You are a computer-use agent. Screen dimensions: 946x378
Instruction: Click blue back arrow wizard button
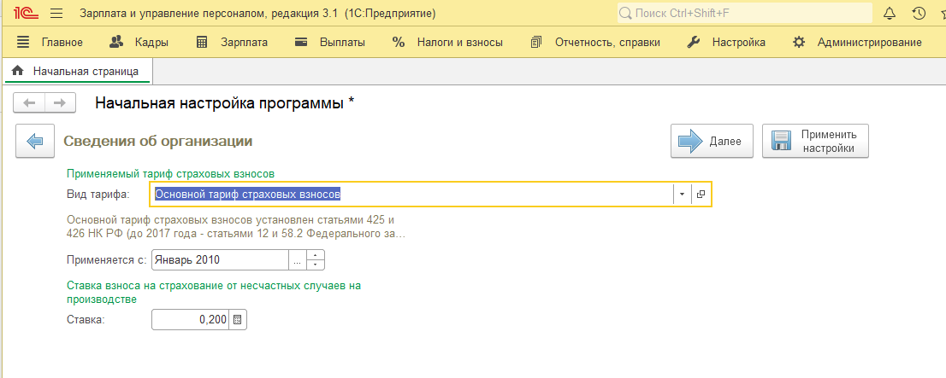35,142
